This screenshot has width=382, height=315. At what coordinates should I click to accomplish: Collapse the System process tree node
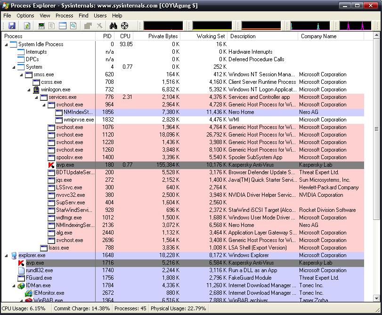[14, 67]
